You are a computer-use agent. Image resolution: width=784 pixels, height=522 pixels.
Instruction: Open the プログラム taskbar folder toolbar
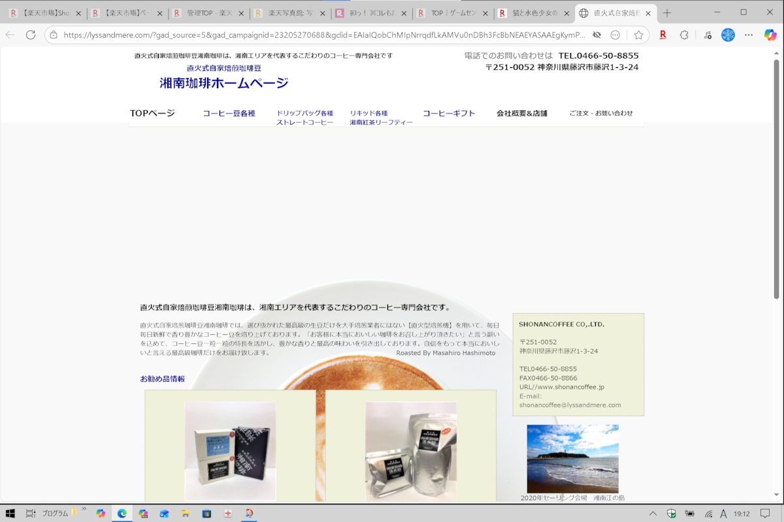55,514
